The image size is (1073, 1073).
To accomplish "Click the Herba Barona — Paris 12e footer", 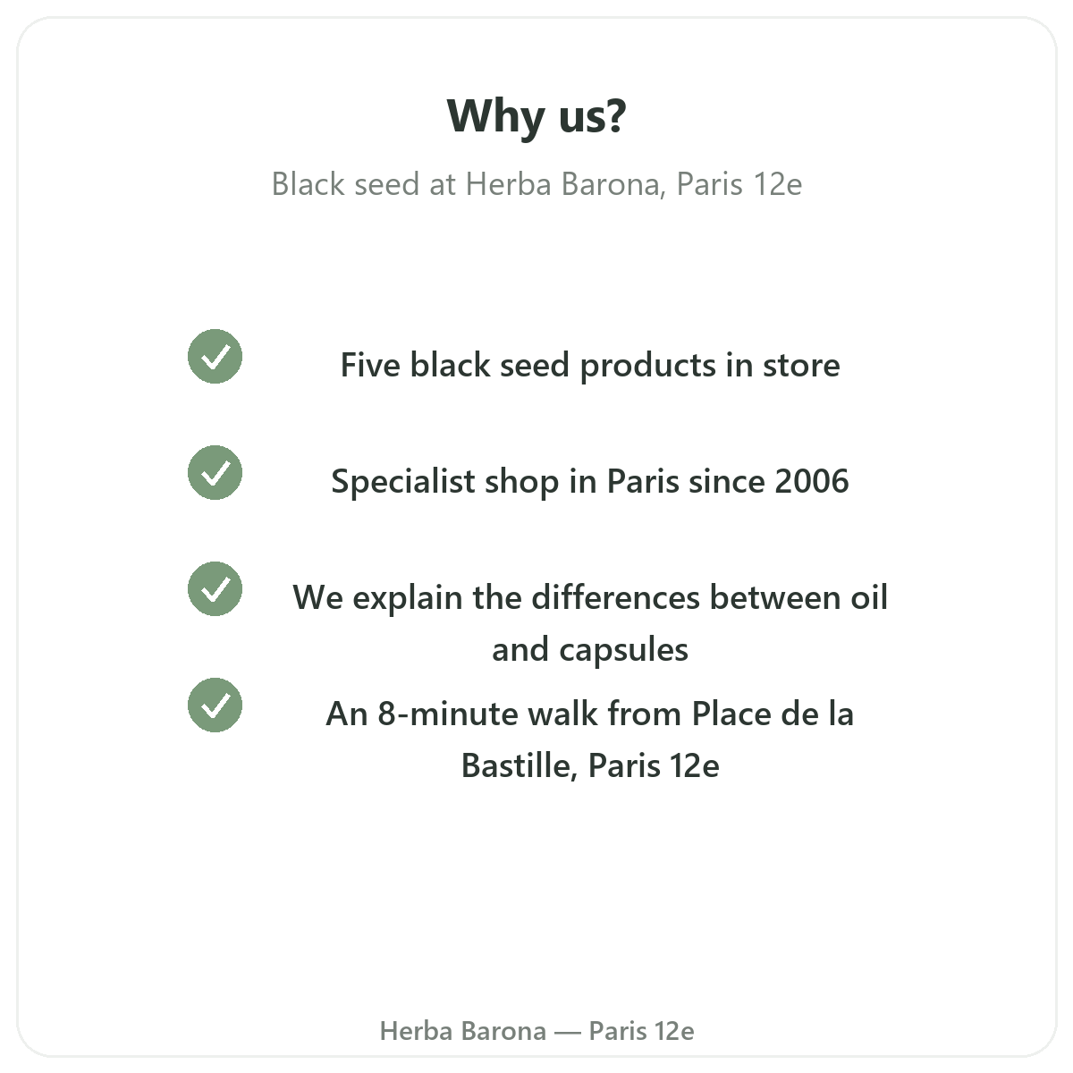I will click(x=536, y=1031).
